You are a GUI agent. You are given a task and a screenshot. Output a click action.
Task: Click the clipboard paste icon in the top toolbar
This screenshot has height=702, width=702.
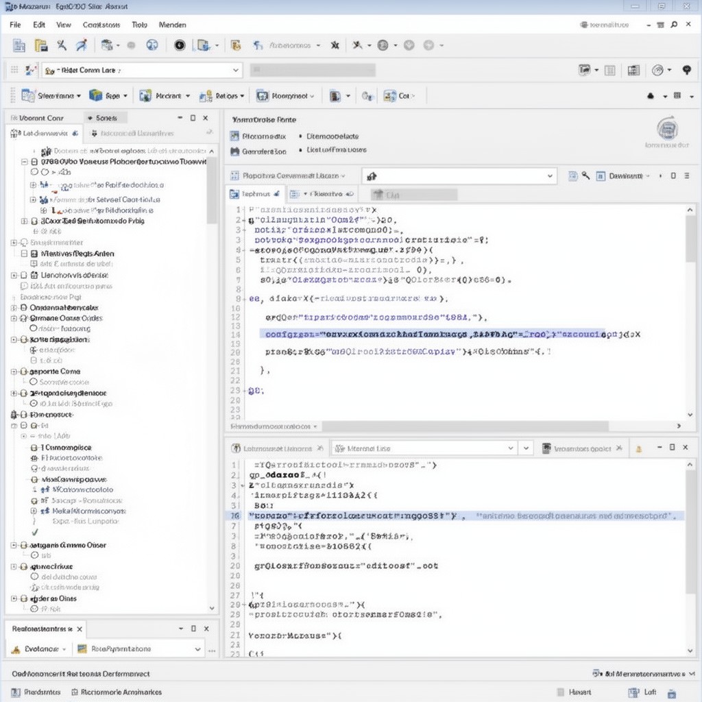tap(41, 45)
